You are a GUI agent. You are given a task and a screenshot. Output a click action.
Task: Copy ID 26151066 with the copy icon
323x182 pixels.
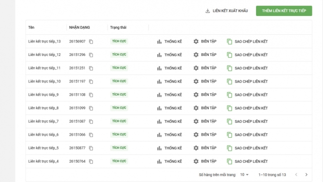click(x=91, y=135)
